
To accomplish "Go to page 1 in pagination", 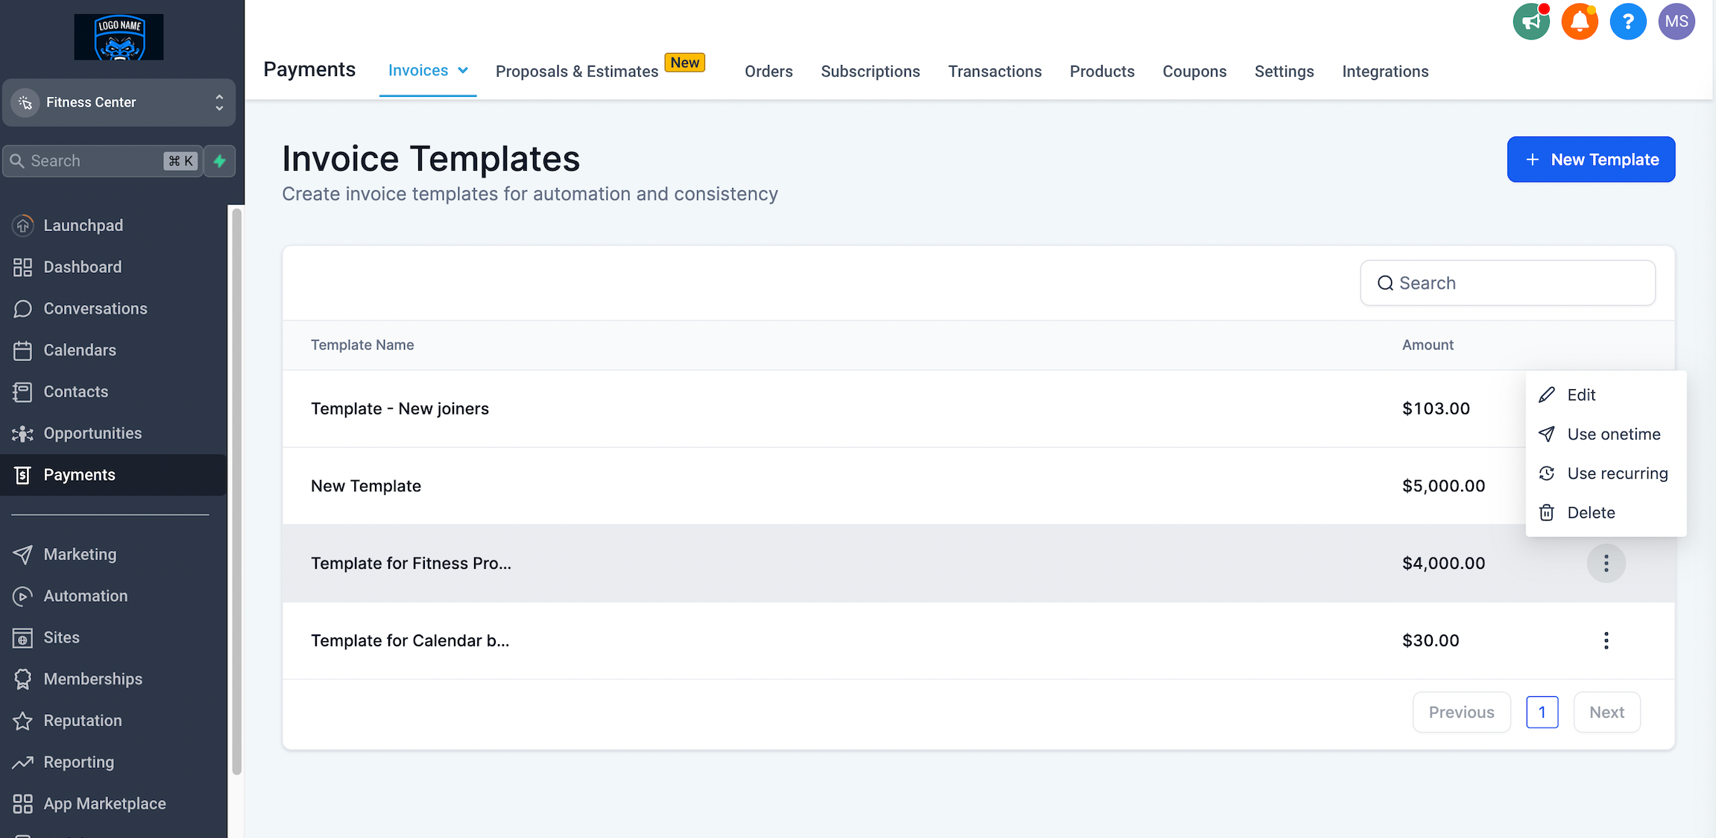I will 1542,713.
